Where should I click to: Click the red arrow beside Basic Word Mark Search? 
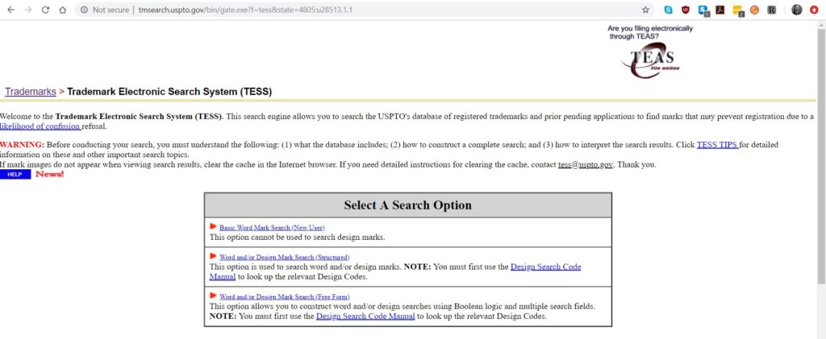pyautogui.click(x=213, y=226)
